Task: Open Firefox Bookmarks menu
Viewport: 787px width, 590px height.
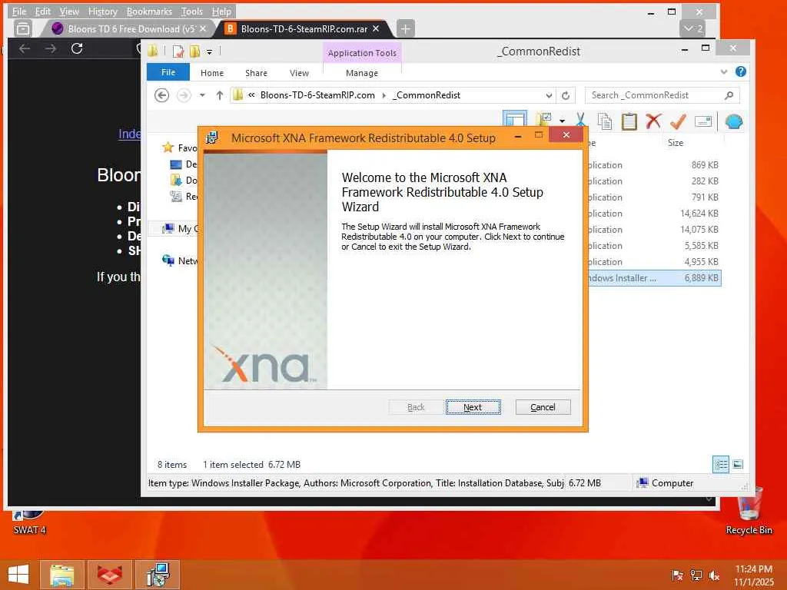Action: (149, 11)
